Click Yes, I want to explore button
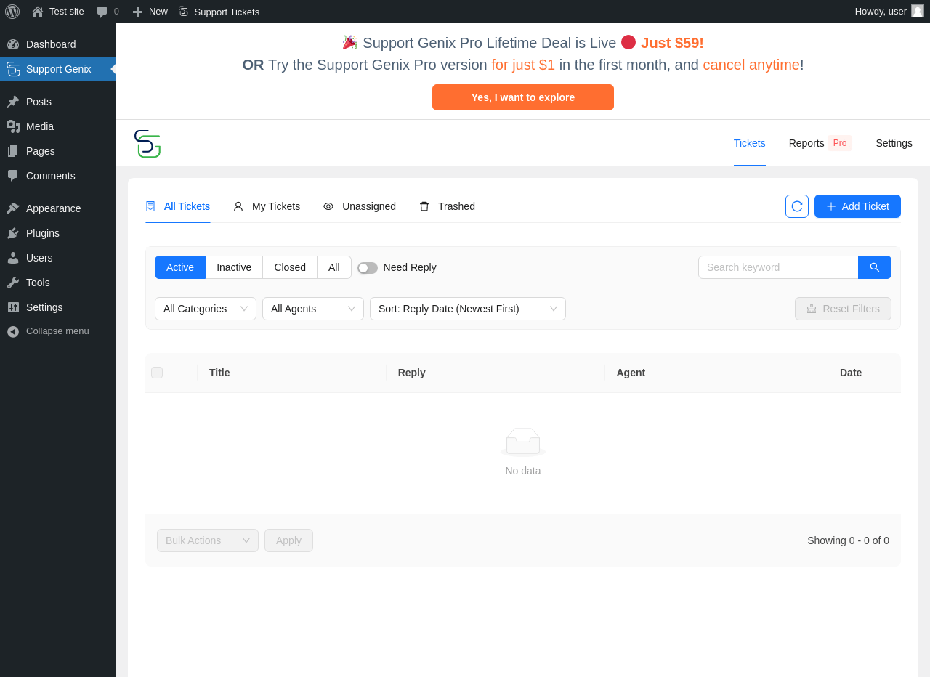 click(523, 97)
